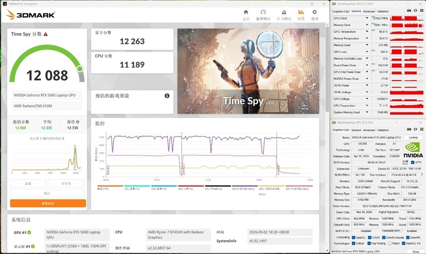The height and width of the screenshot is (254, 426).
Task: Click screenshot camera icon in GPU-Z Graphics Card window
Action: coord(409,129)
